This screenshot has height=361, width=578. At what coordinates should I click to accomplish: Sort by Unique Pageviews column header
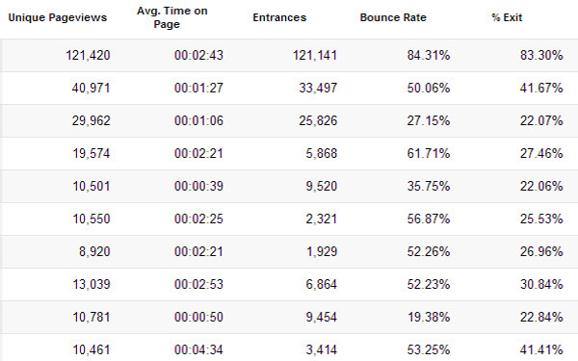(58, 17)
